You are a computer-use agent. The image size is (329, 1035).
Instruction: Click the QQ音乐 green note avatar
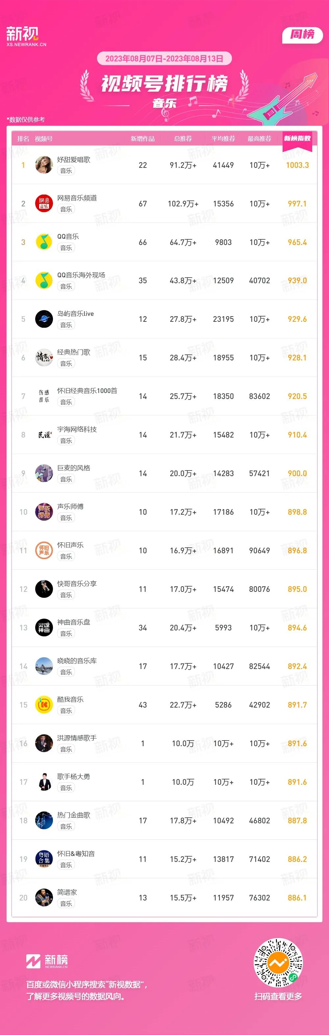coord(44,242)
